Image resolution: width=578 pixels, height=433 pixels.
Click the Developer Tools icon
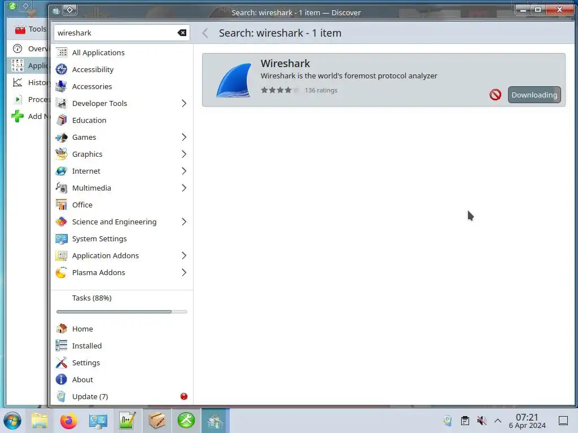point(62,104)
